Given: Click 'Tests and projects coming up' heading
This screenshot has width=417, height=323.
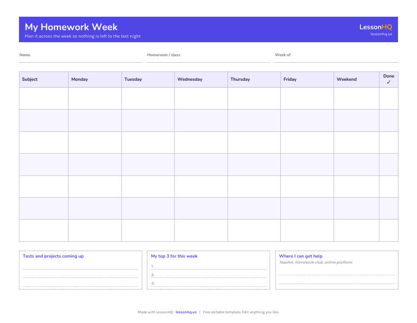Looking at the screenshot, I should (53, 256).
